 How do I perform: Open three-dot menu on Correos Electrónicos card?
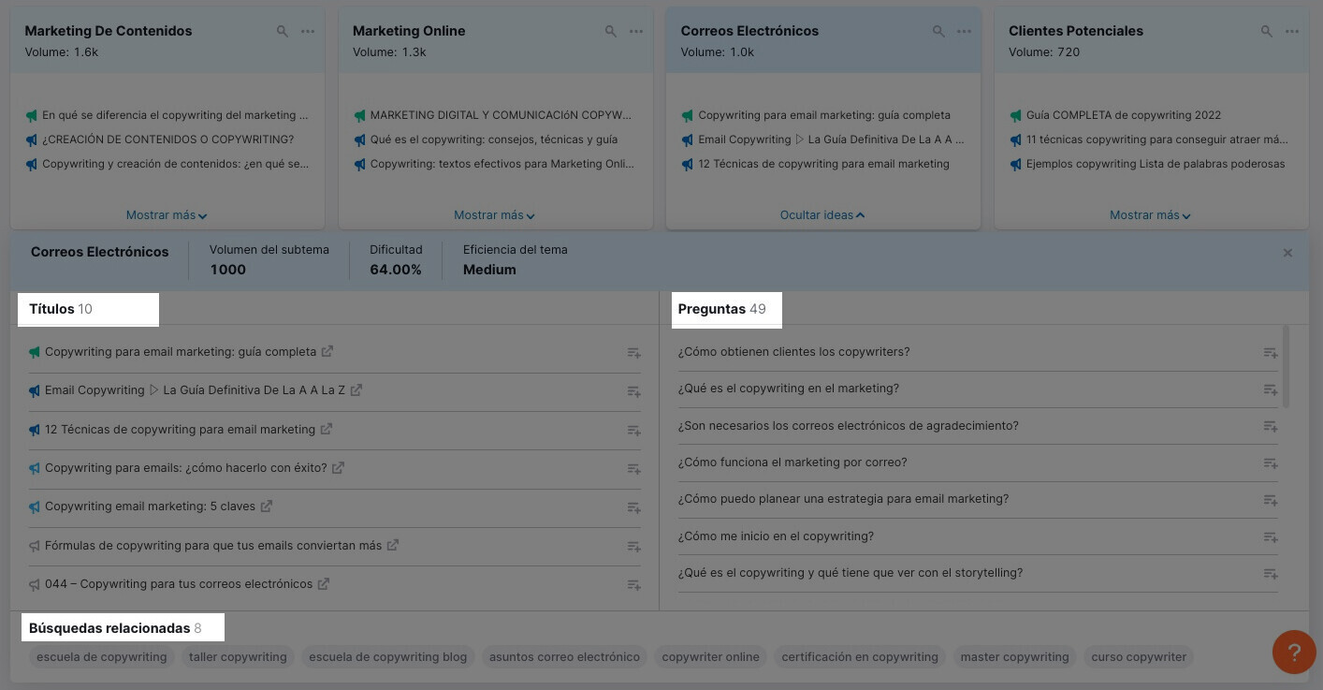pyautogui.click(x=964, y=32)
